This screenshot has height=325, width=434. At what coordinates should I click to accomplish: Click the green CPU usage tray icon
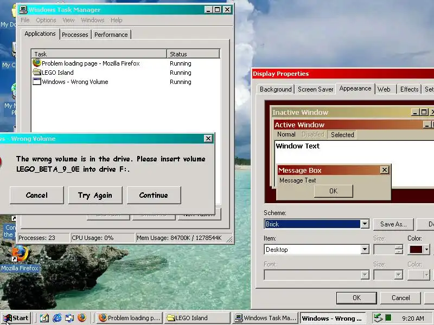(x=388, y=318)
